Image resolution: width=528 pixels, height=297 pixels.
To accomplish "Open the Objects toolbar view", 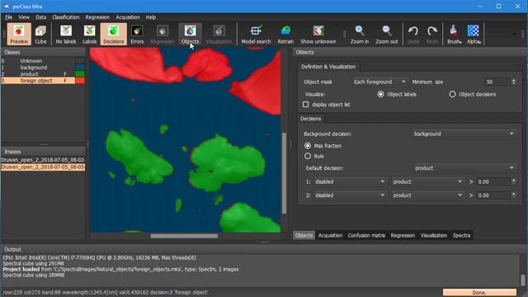I will click(190, 34).
